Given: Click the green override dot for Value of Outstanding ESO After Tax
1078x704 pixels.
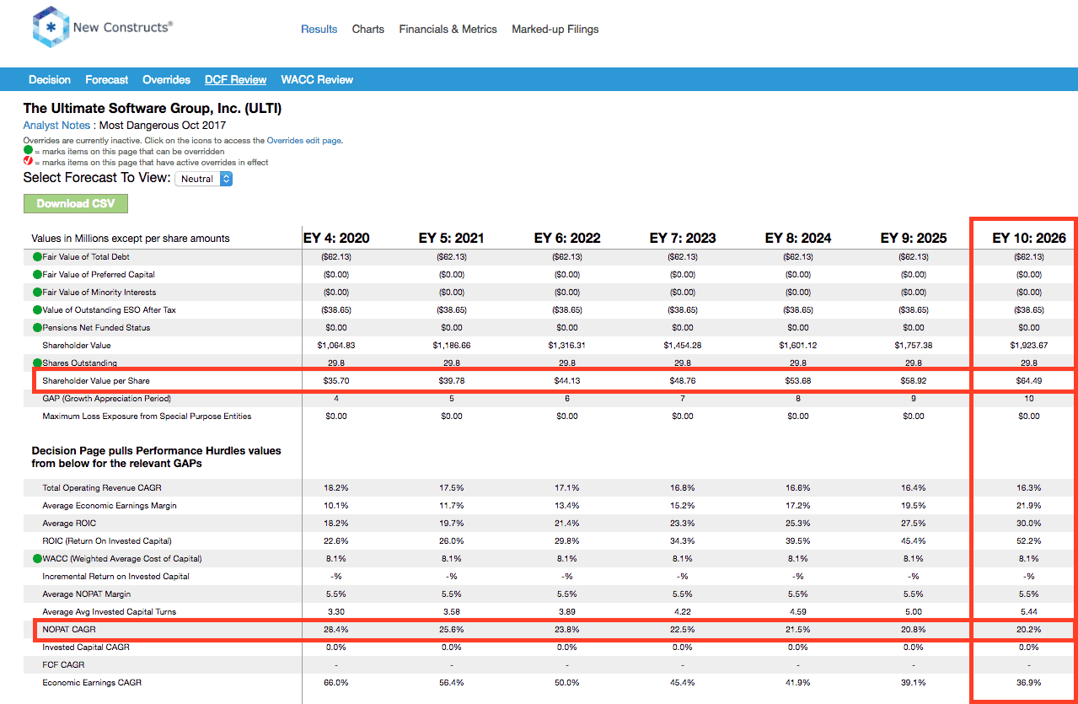Looking at the screenshot, I should 37,309.
